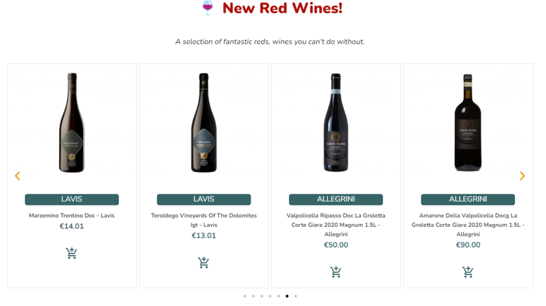Screen dimensions: 546x306
Task: Go to previous carousel slide
Action: coord(17,176)
